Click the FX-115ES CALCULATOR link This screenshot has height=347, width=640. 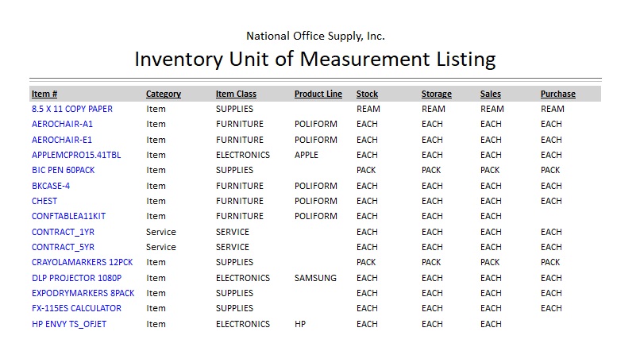[x=76, y=308]
